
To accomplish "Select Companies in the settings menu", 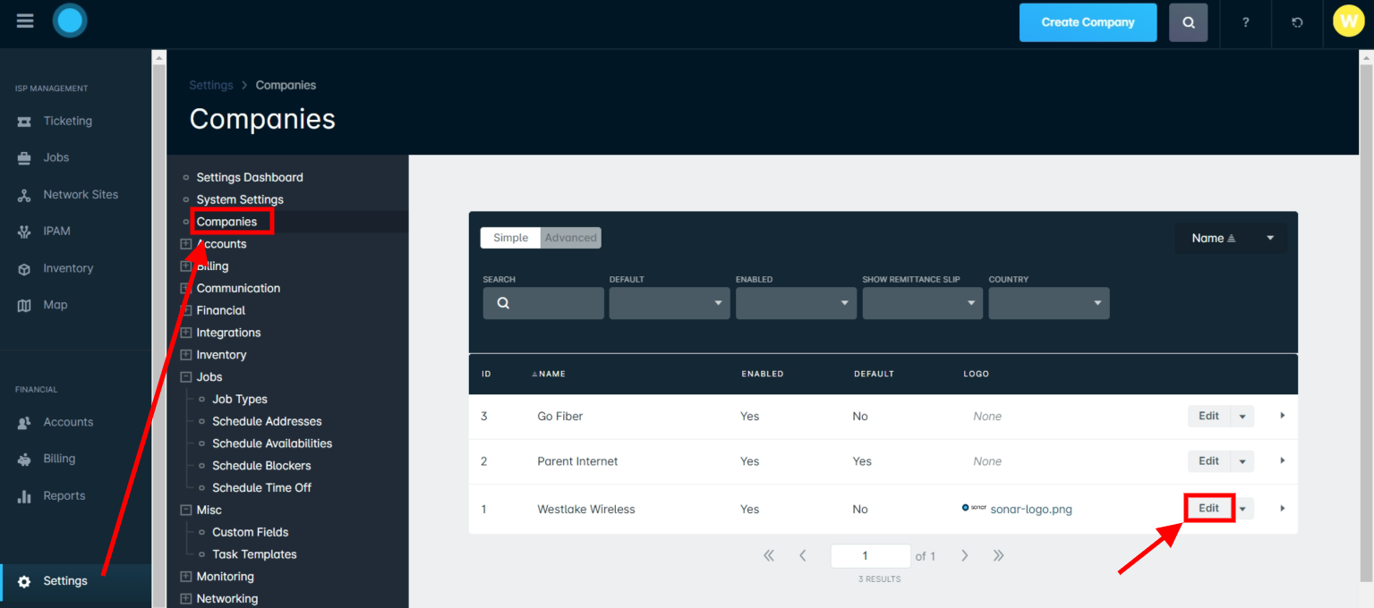I will pos(226,222).
